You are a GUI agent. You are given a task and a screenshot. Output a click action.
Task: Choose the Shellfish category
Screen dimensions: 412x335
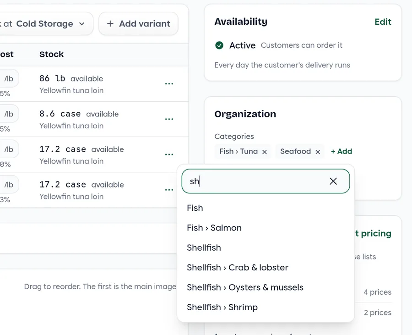[x=266, y=248]
